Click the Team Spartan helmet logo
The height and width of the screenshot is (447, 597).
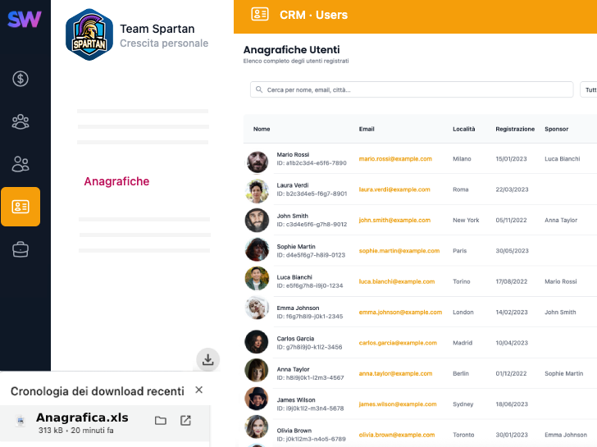[x=89, y=34]
